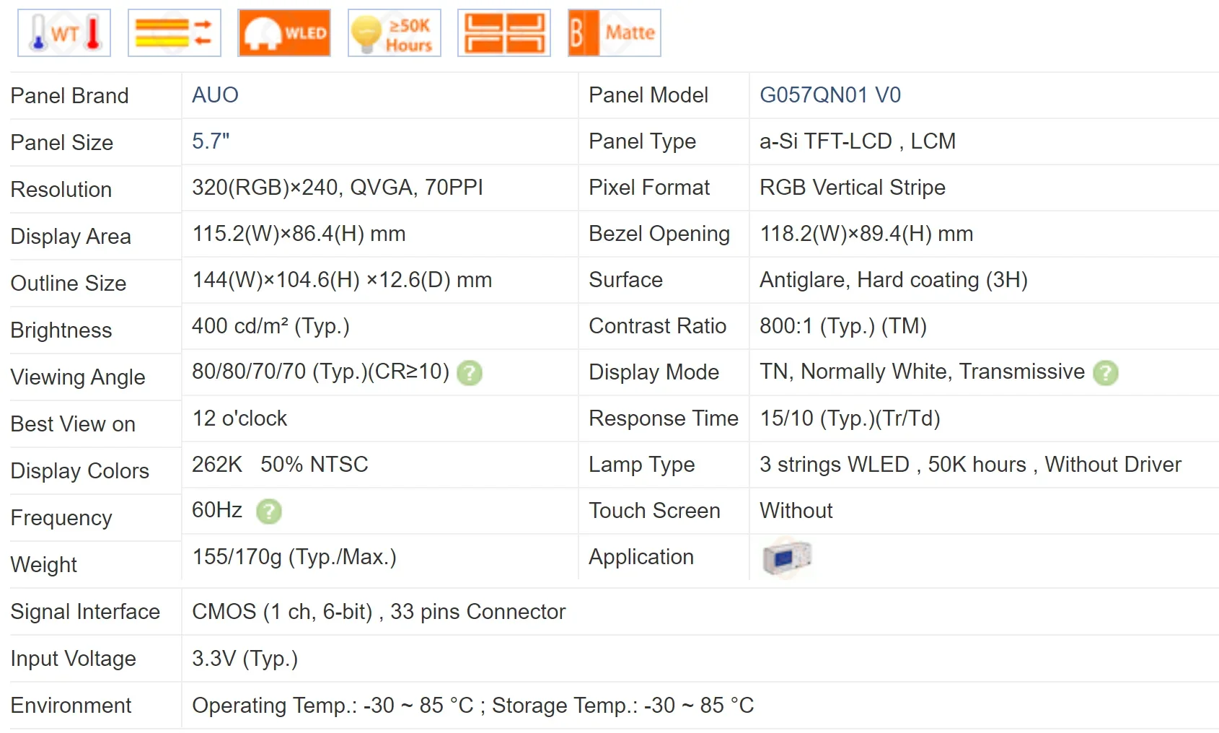
Task: Open the Frequency 60Hz help question mark
Action: (x=269, y=512)
